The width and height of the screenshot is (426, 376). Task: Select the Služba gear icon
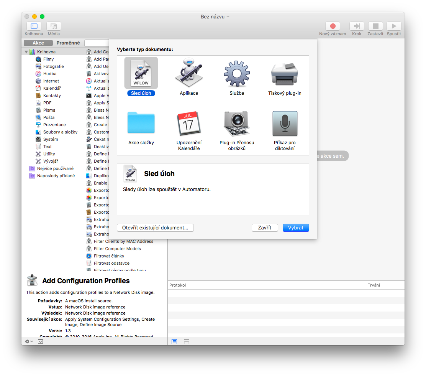pos(237,73)
